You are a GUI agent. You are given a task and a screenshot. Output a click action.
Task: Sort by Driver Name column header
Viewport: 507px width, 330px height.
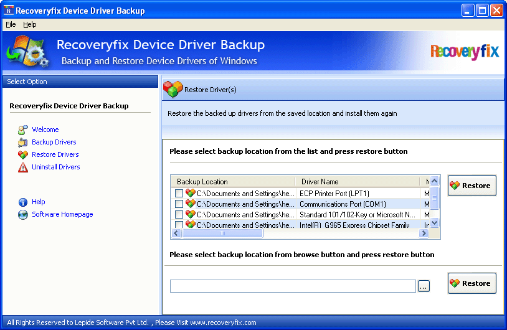[358, 182]
